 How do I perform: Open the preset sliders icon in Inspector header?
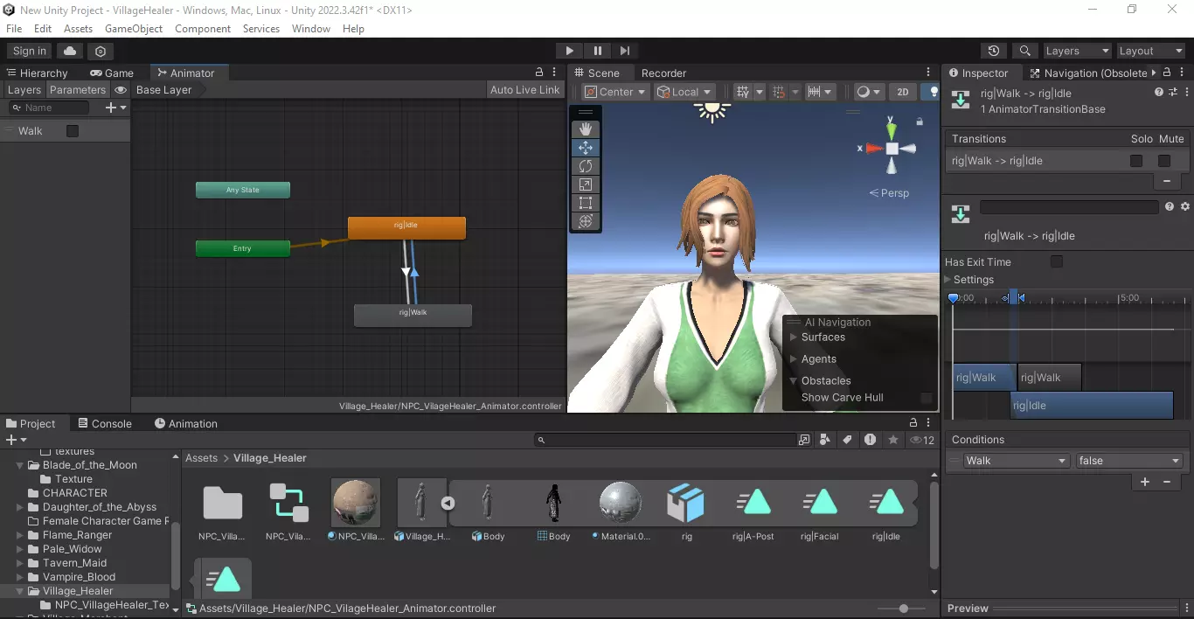1173,92
